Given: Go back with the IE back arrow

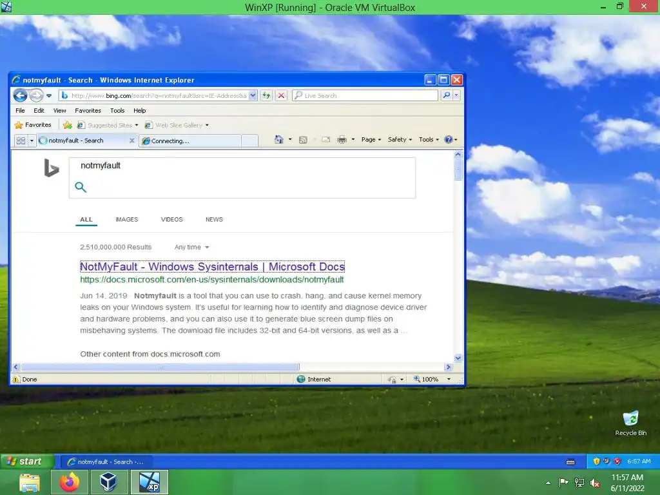Looking at the screenshot, I should [x=20, y=95].
